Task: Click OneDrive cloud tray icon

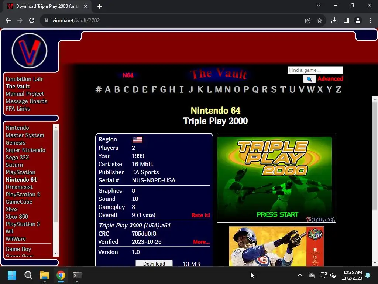Action: 312,275
